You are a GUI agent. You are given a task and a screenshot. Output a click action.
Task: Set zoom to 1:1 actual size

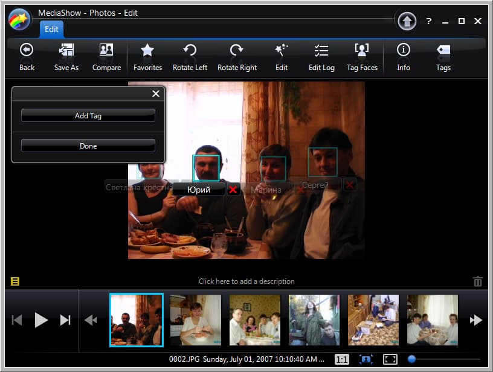(x=342, y=359)
